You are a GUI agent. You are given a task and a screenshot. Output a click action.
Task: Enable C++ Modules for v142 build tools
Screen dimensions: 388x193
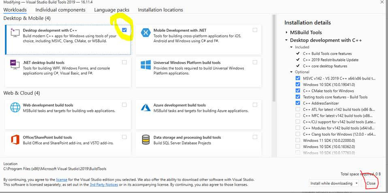(298, 128)
